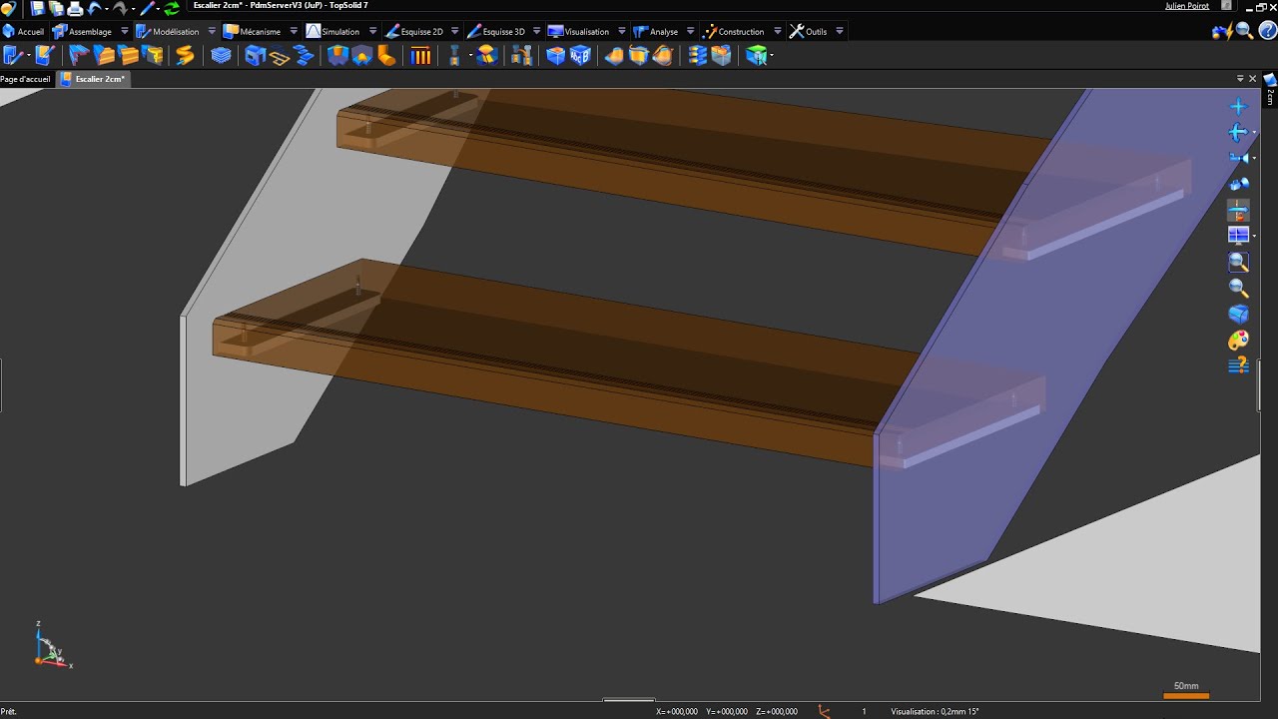The image size is (1278, 719).
Task: Click the zoom window magnifier icon
Action: coord(1238,262)
